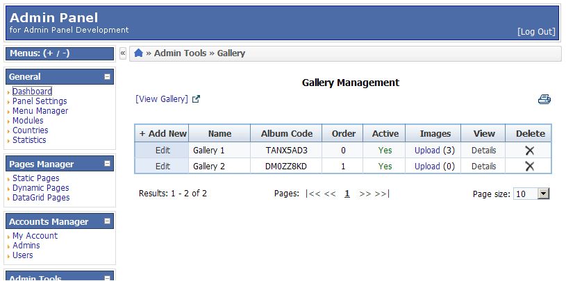Open Static Pages in Pages Manager
566x281 pixels.
tap(35, 178)
